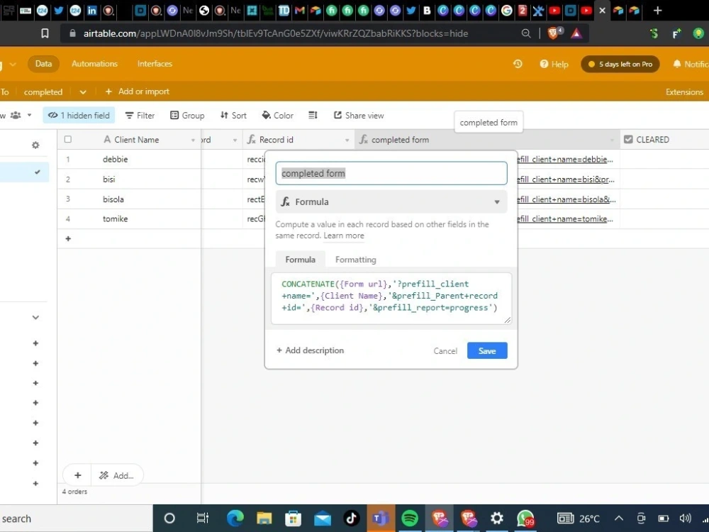Screen dimensions: 709x532
Task: Toggle the select-all rows checkbox
Action: click(x=68, y=139)
